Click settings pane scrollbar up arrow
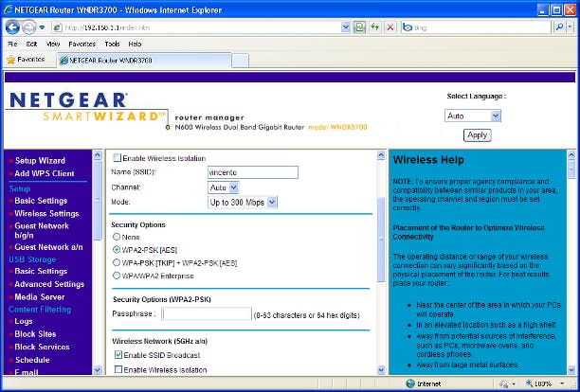This screenshot has height=392, width=580. (x=381, y=155)
